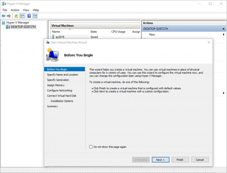227x173 pixels.
Task: Click the DESKTOP-D28T27H server icon in tree
Action: 8,27
